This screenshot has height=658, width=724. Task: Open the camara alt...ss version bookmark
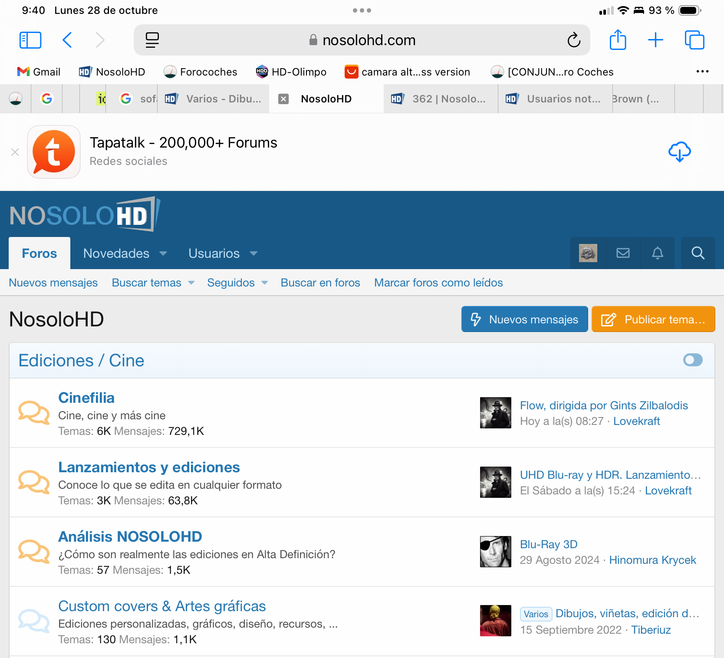[x=408, y=72]
